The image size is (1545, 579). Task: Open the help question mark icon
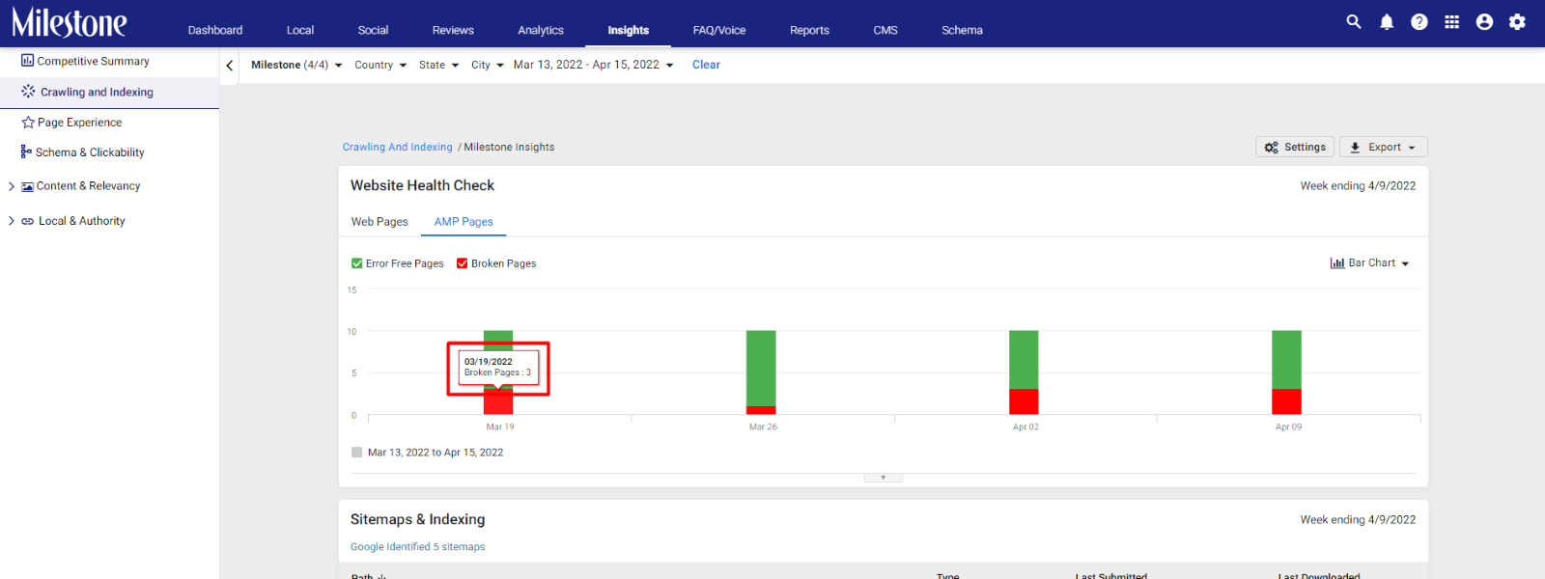point(1419,21)
